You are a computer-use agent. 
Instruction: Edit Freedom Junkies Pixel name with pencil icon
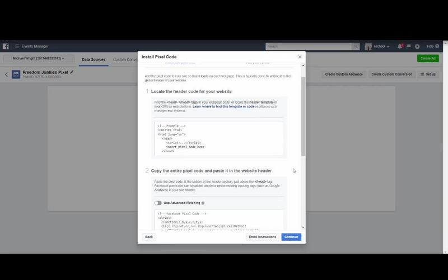pos(72,72)
